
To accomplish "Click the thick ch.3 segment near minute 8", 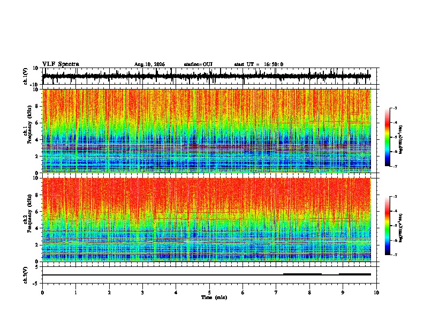I will tap(302, 274).
